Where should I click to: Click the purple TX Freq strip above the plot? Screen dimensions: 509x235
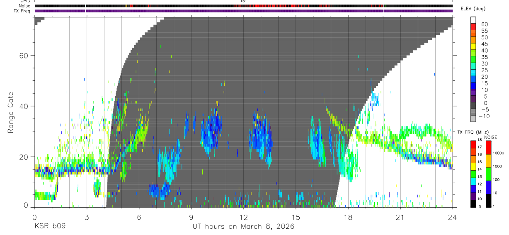coord(243,11)
